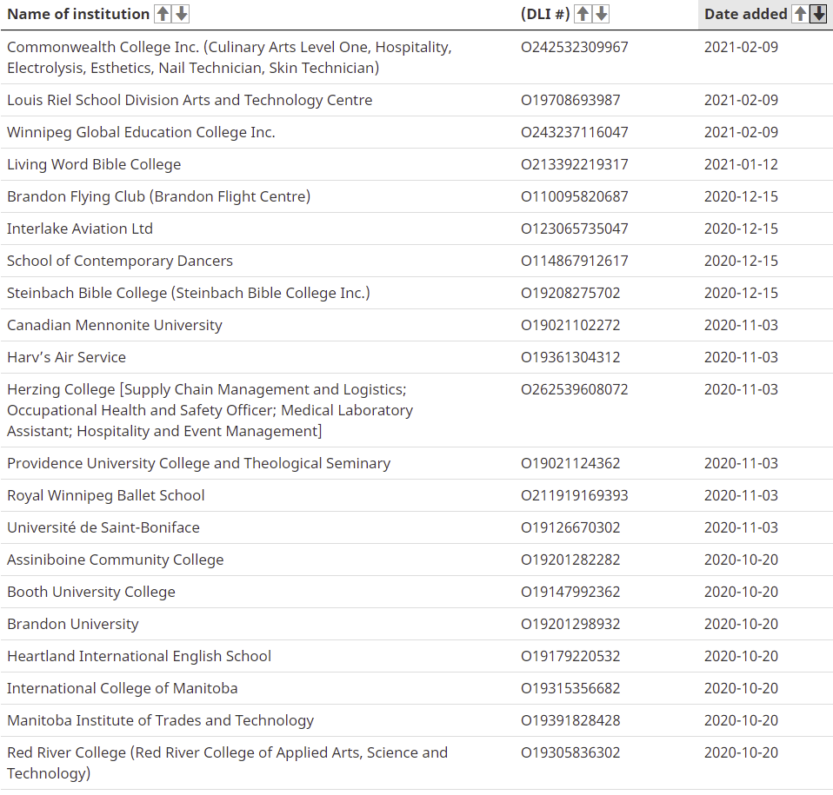833x795 pixels.
Task: Click DLI number O19305836302
Action: click(570, 752)
